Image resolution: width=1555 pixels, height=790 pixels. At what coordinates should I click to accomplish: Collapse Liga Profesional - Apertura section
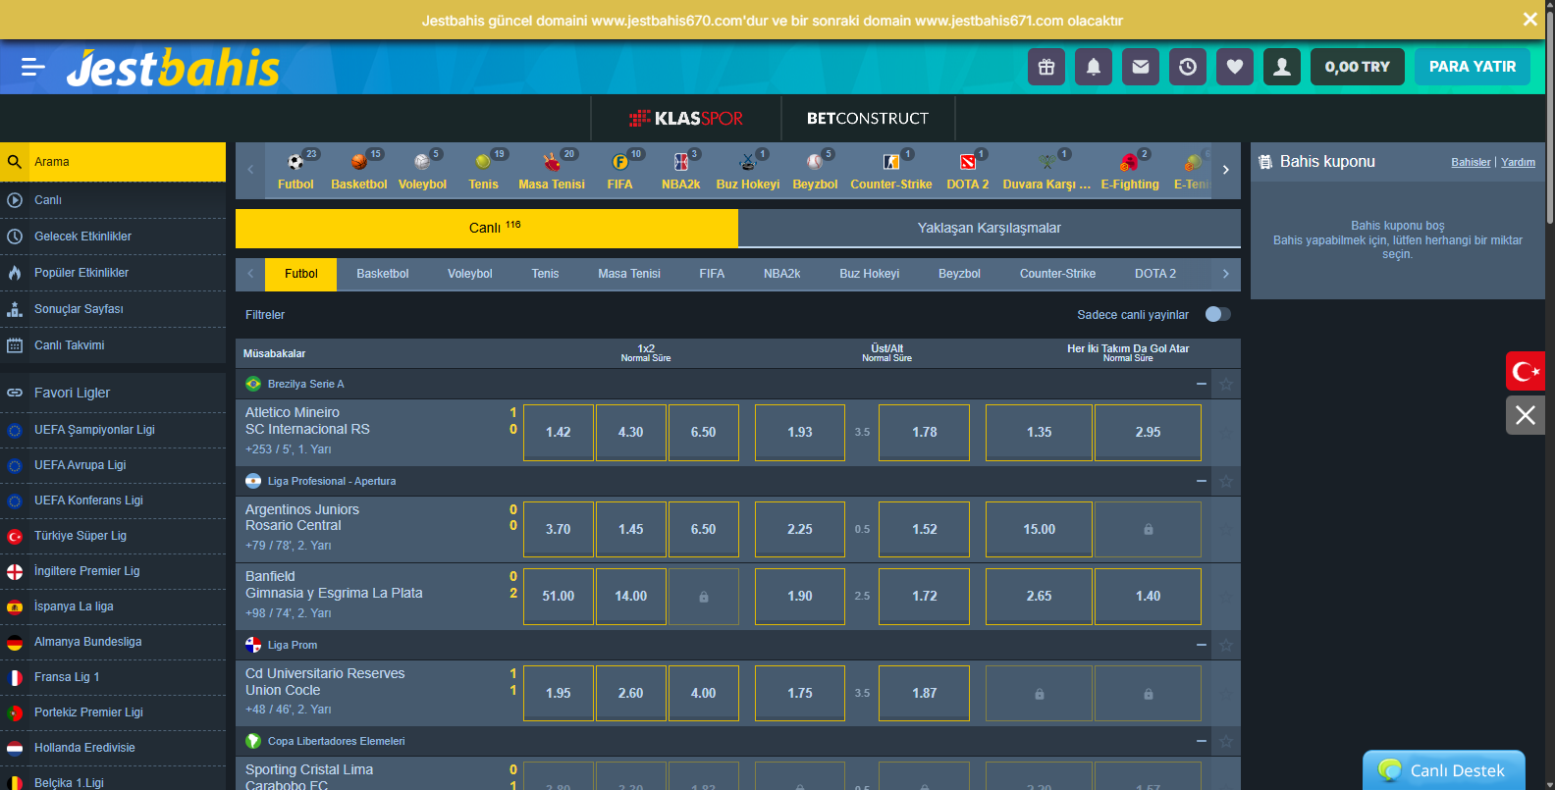coord(1202,481)
